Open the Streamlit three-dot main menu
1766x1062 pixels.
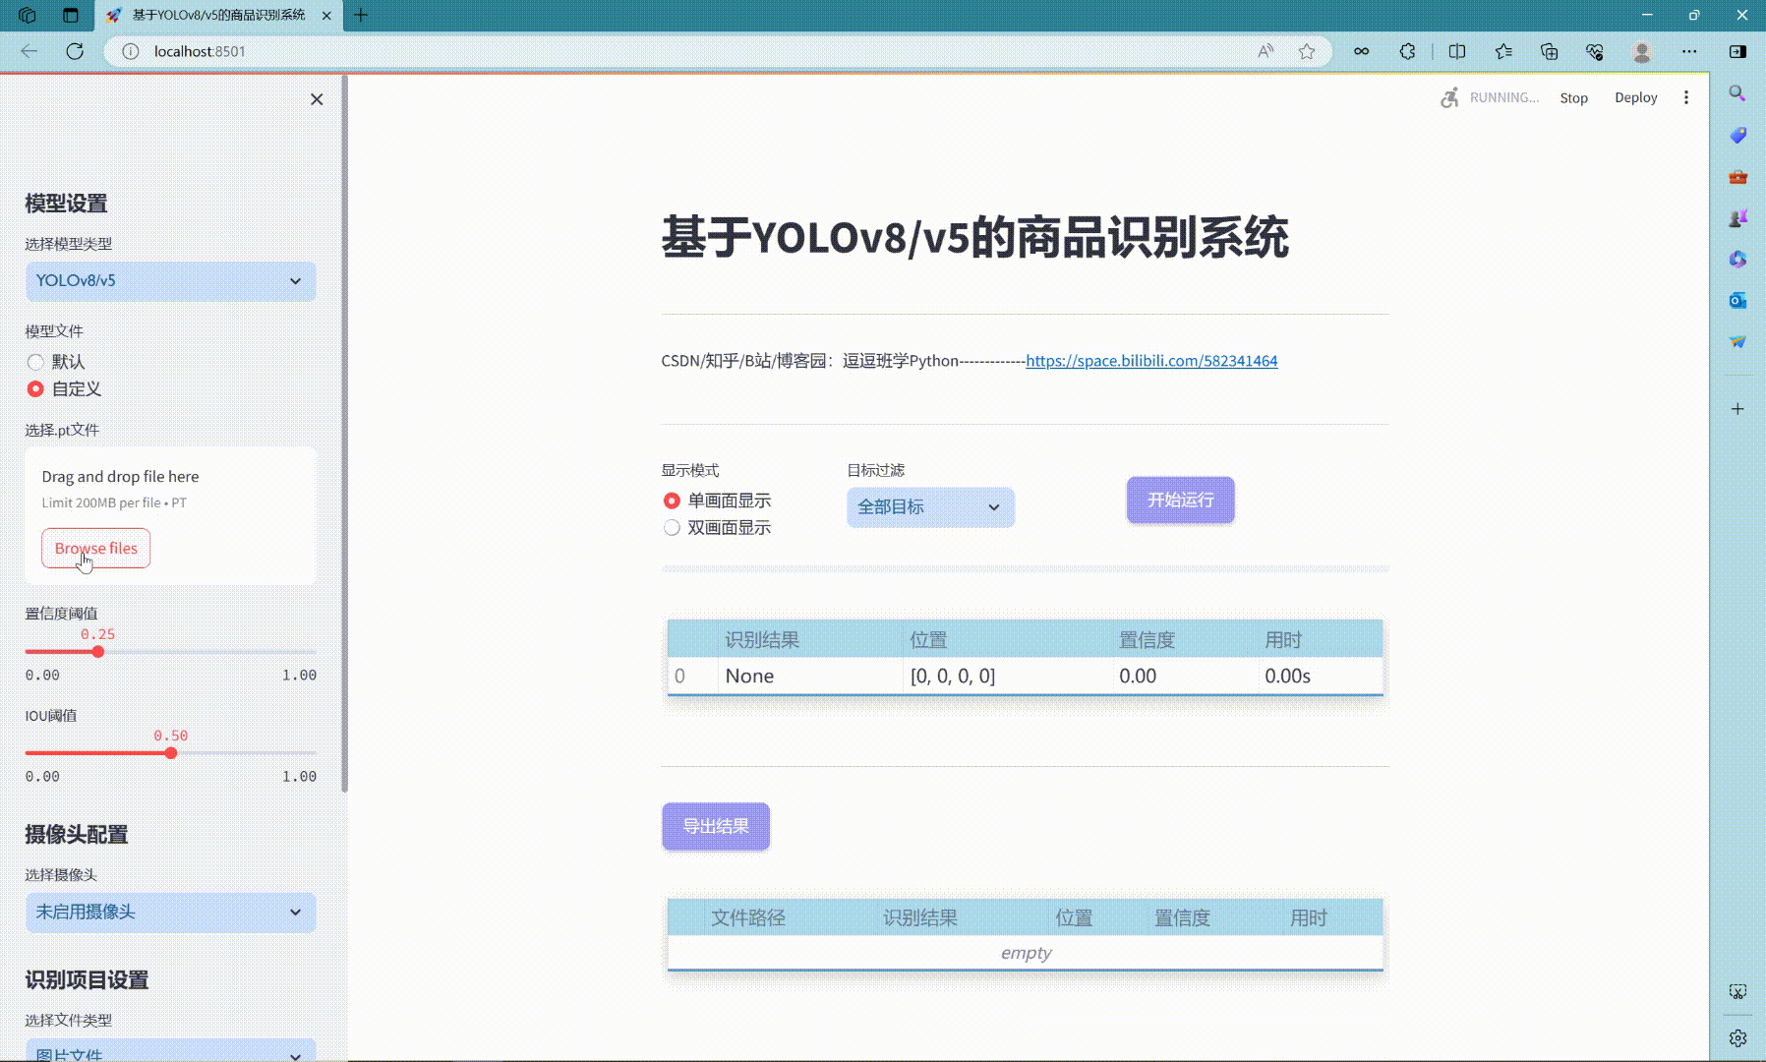coord(1686,97)
